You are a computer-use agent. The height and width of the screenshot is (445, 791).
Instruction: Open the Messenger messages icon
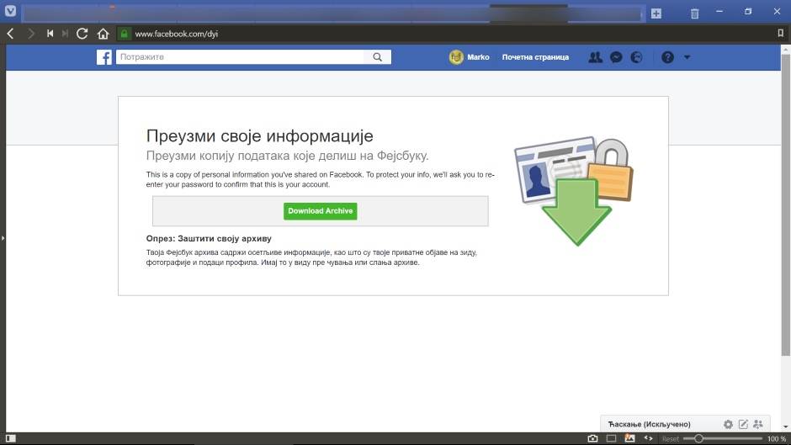[x=616, y=57]
